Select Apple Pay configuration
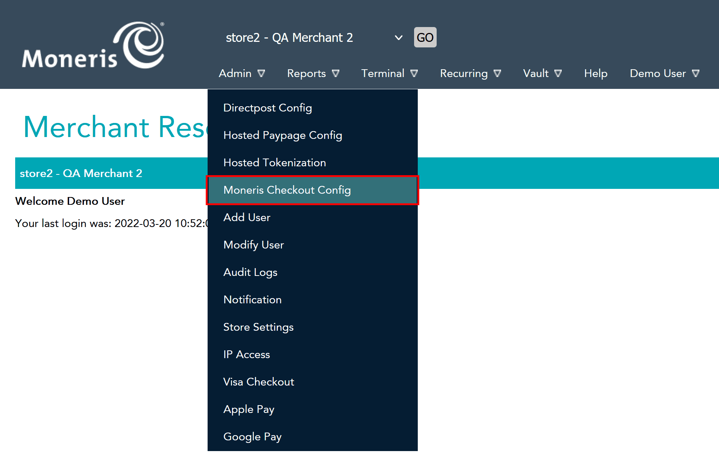 (x=249, y=409)
